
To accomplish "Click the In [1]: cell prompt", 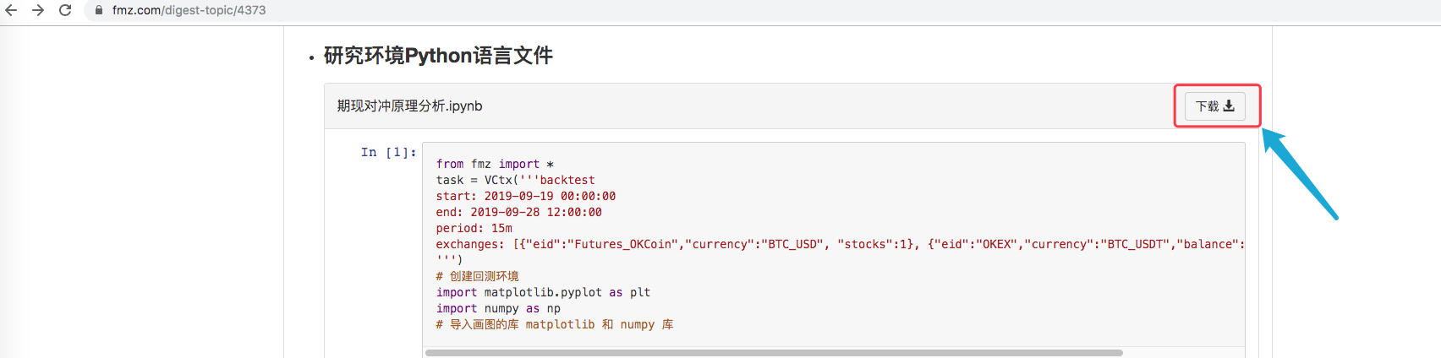I will 388,152.
